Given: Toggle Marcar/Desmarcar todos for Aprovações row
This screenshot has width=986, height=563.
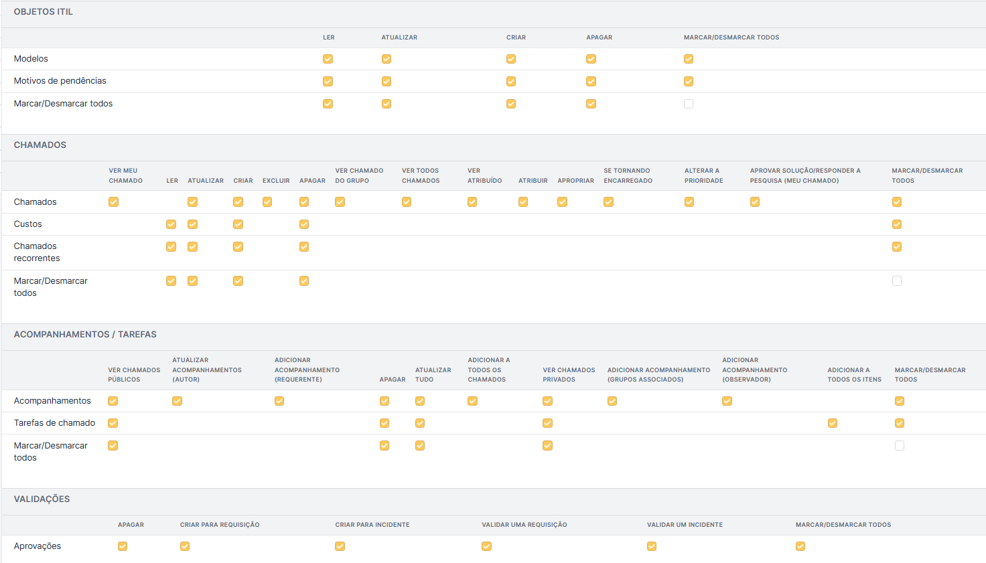Looking at the screenshot, I should coord(800,546).
